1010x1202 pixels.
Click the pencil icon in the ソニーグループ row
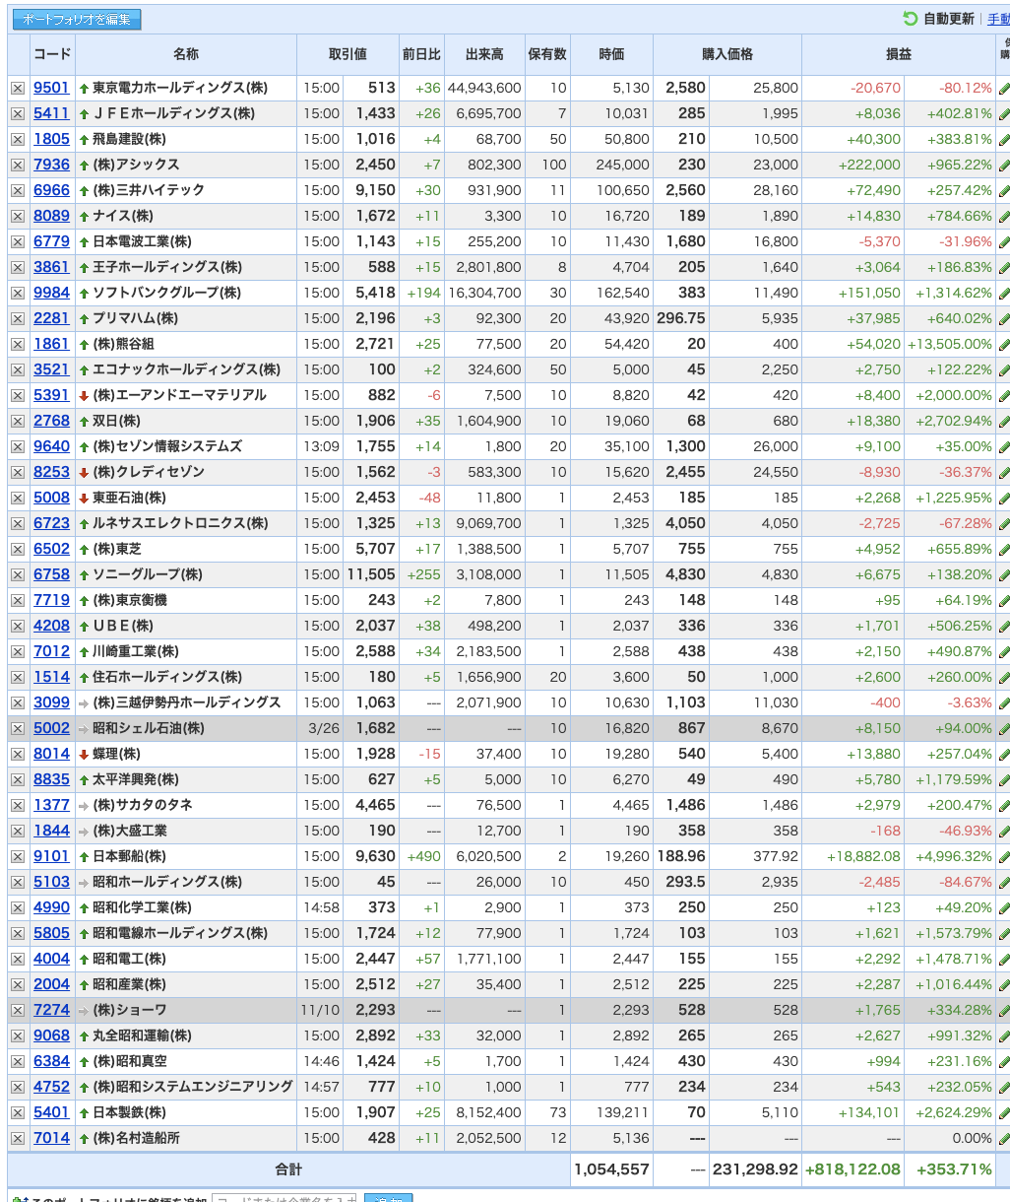pyautogui.click(x=1003, y=574)
